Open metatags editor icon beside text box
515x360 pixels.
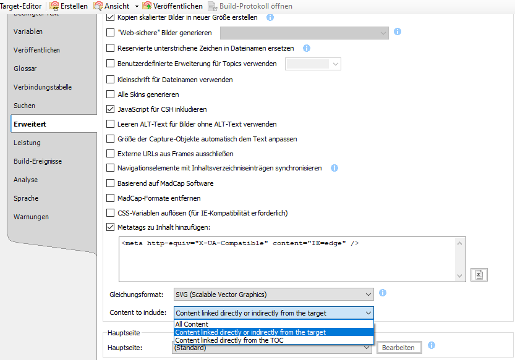pos(479,275)
